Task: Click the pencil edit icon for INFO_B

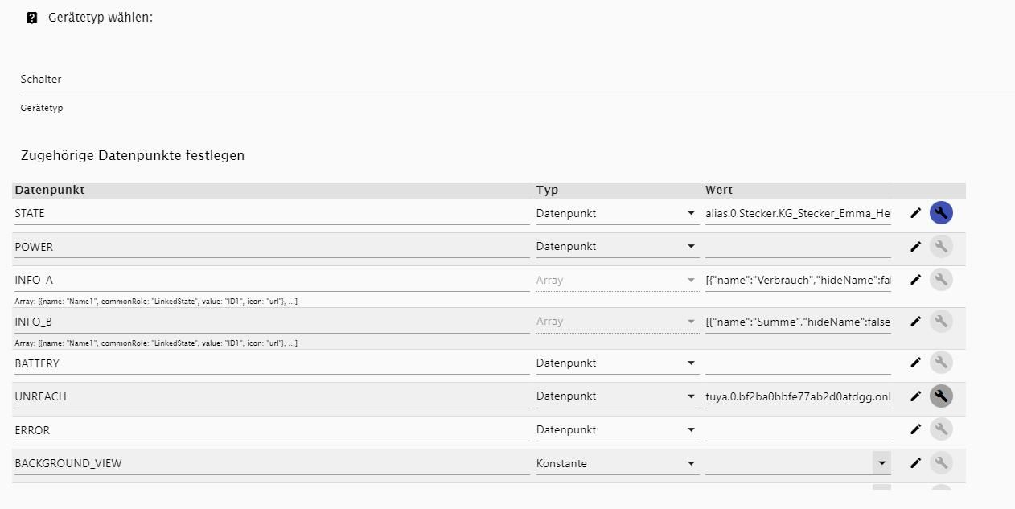Action: click(x=915, y=322)
